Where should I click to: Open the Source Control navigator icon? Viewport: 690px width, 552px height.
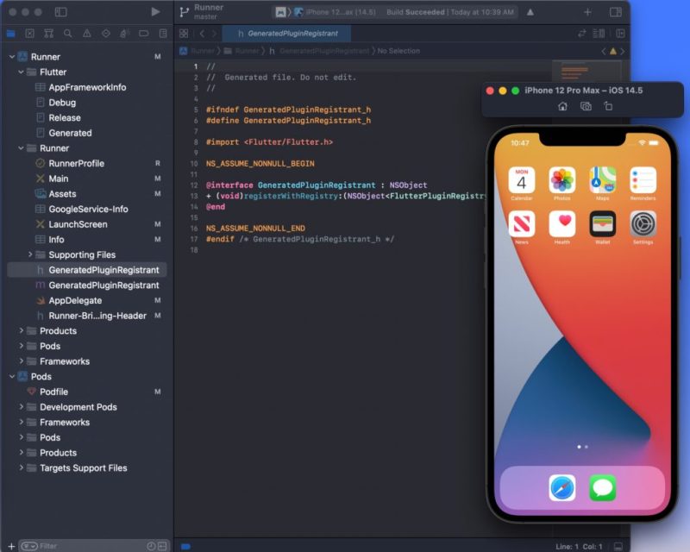click(29, 34)
